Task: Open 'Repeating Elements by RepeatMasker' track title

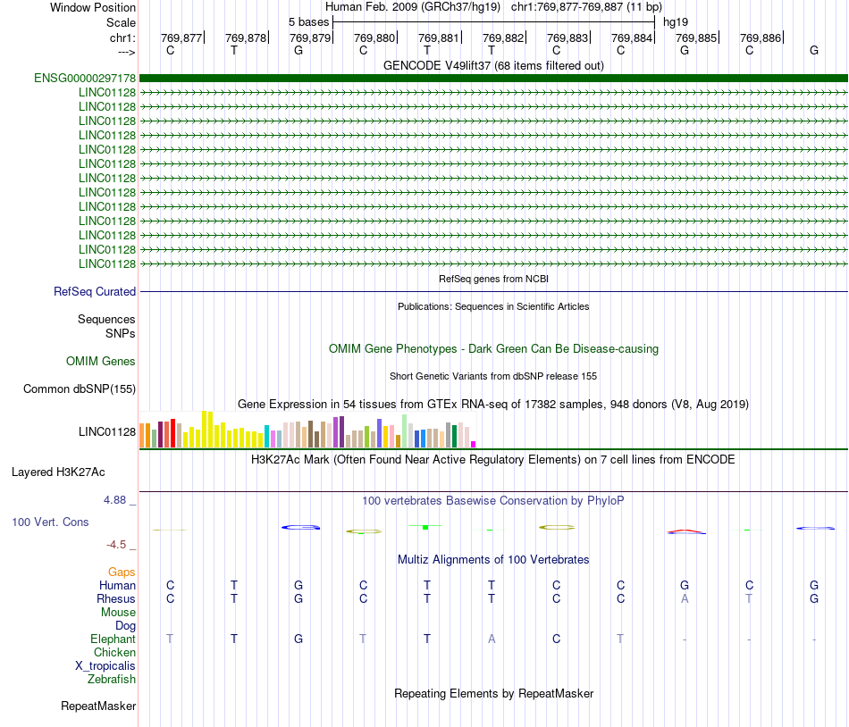Action: tap(493, 693)
